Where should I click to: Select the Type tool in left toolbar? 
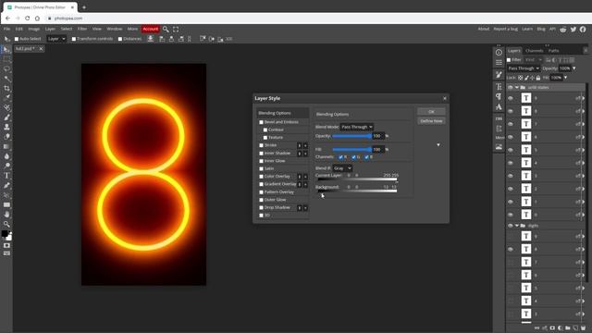click(x=6, y=176)
